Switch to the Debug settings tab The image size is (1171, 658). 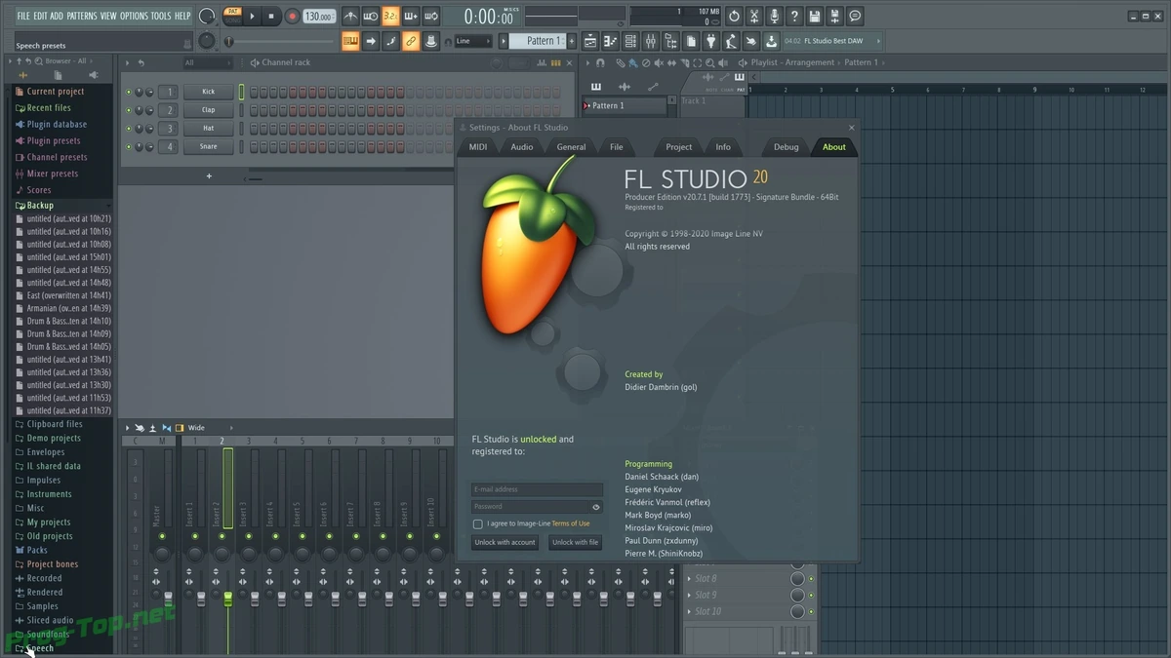[x=787, y=147]
